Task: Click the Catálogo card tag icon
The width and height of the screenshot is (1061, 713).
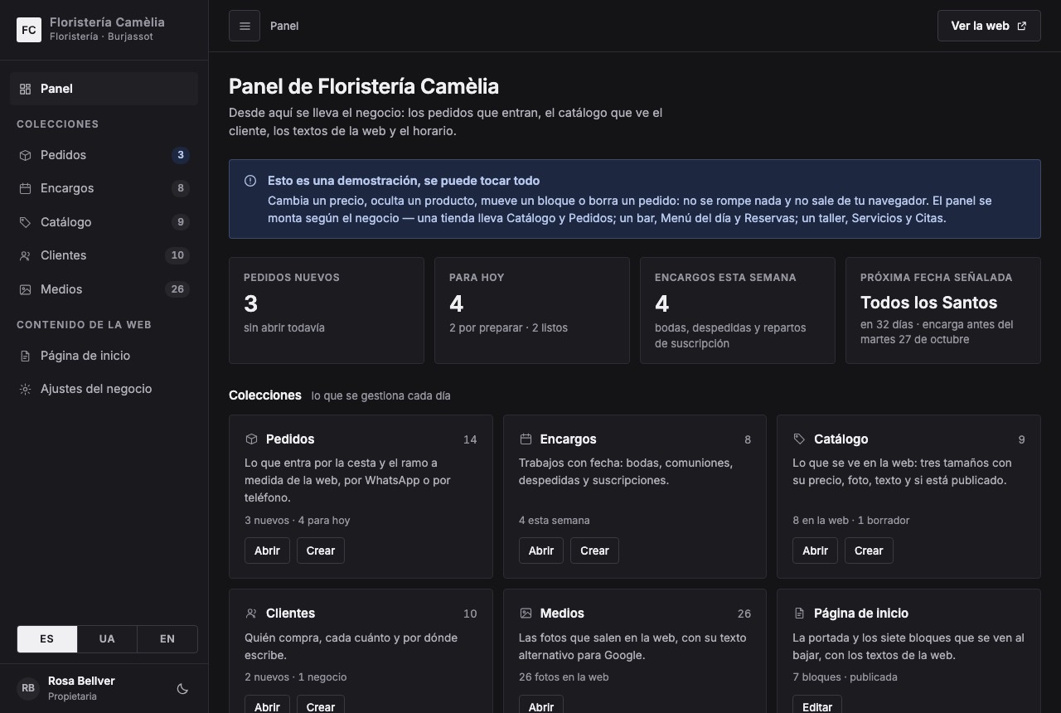Action: (x=799, y=439)
